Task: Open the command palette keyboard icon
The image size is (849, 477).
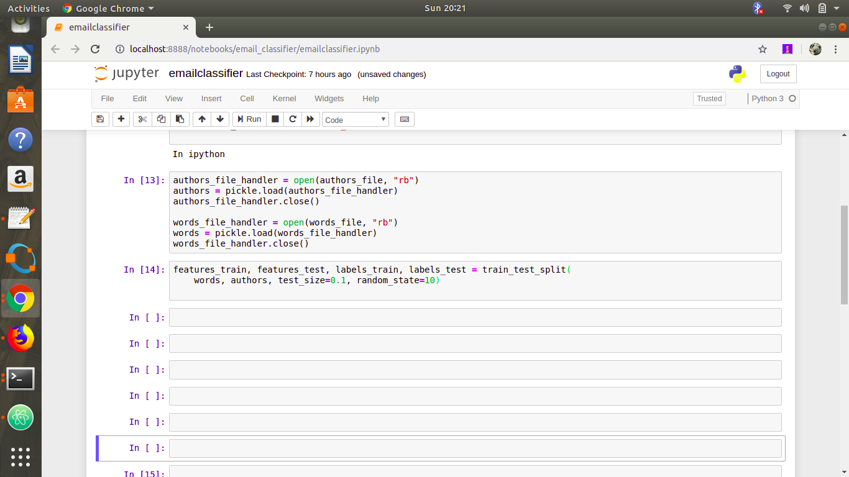Action: [x=405, y=119]
